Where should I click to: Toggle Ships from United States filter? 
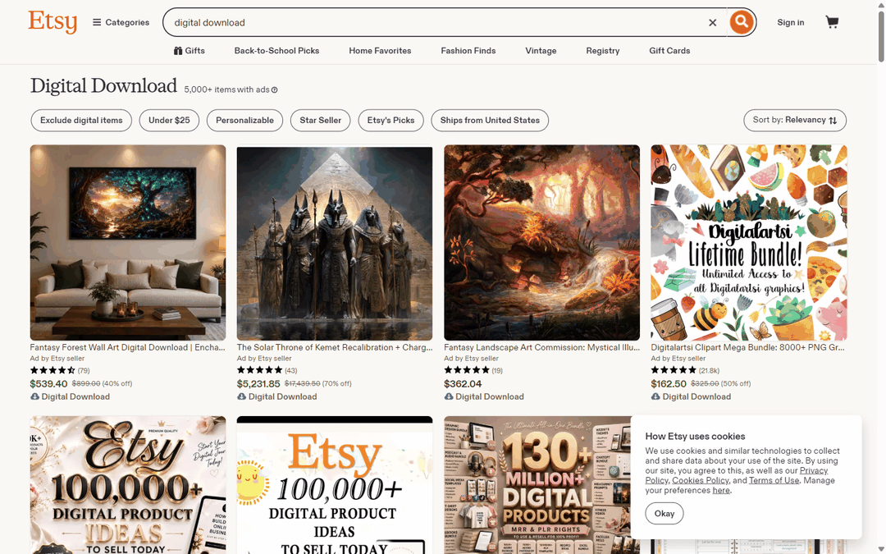[490, 121]
